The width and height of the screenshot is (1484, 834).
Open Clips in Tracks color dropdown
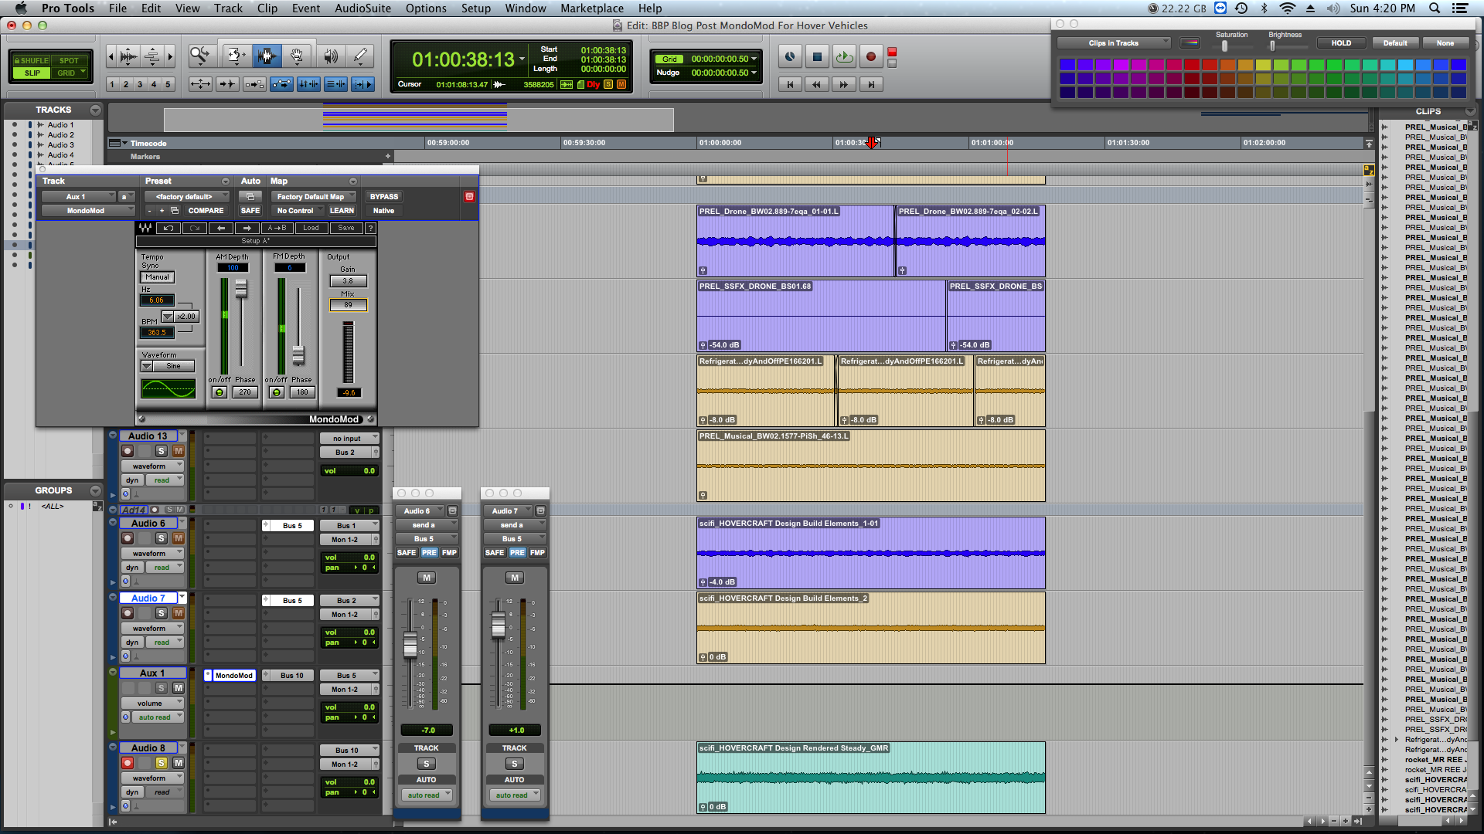pos(1114,43)
